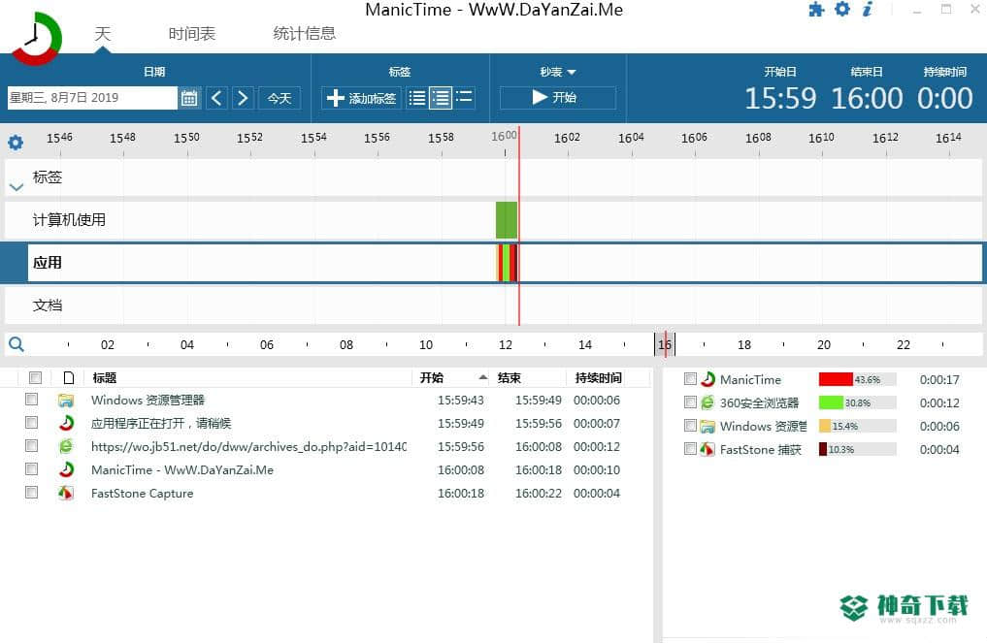Check the jb51 URL row checkbox

[x=31, y=446]
